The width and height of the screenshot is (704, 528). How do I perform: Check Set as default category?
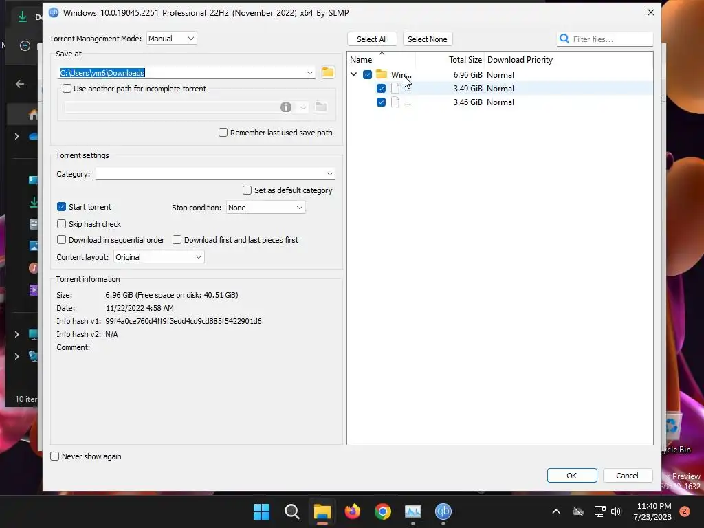247,190
